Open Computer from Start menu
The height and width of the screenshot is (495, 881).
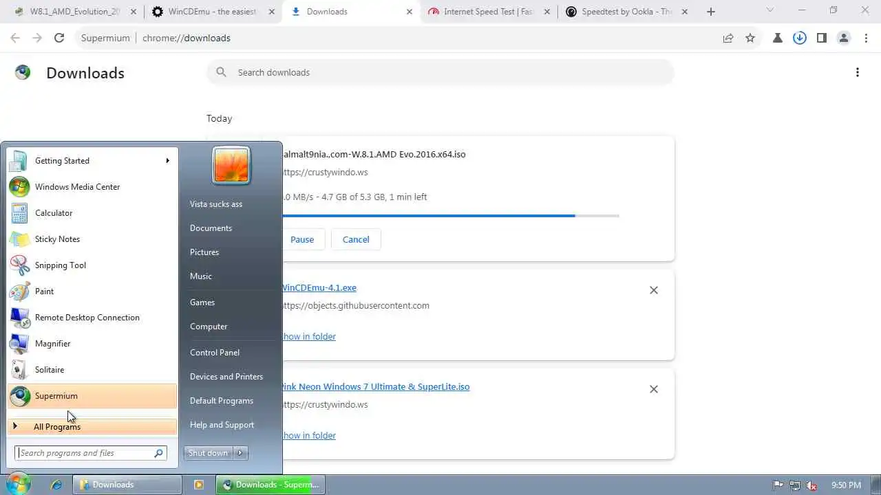(209, 327)
